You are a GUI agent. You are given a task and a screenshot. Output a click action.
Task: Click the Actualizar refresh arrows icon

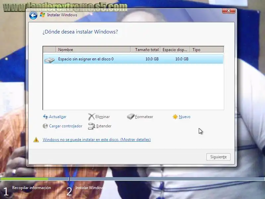tap(45, 117)
